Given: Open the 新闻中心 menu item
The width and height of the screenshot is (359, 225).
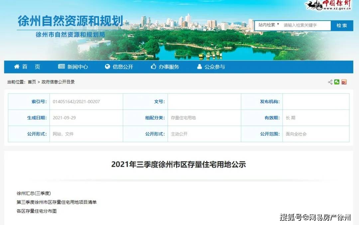Looking at the screenshot, I should pyautogui.click(x=77, y=67).
